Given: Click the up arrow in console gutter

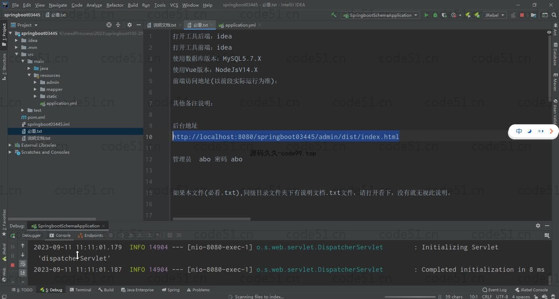Looking at the screenshot, I should pyautogui.click(x=23, y=246).
